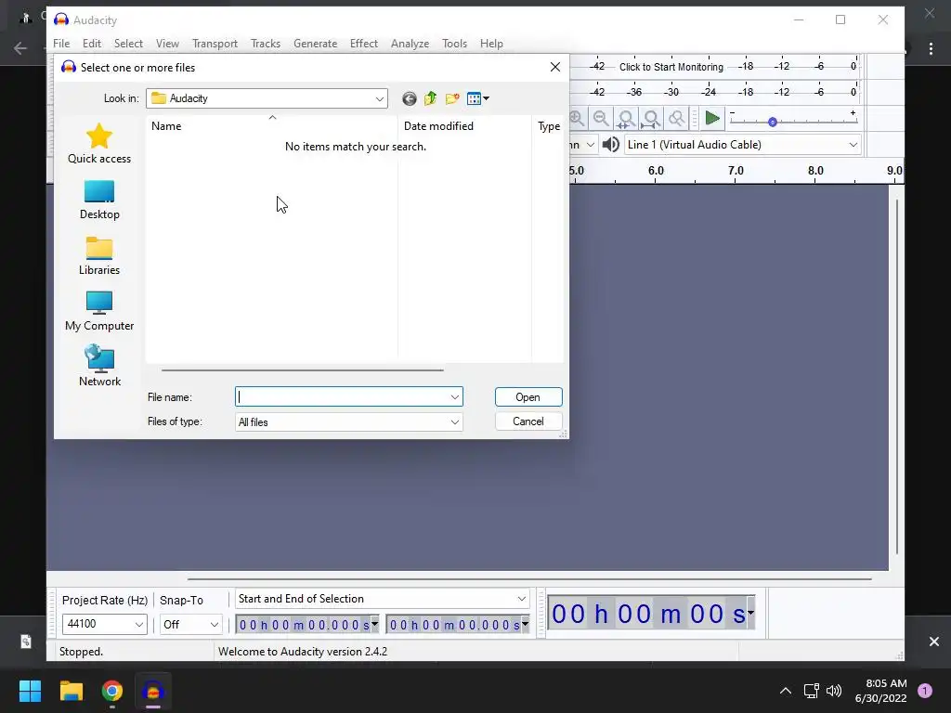This screenshot has height=713, width=951.
Task: Open the Edit menu
Action: click(x=92, y=44)
